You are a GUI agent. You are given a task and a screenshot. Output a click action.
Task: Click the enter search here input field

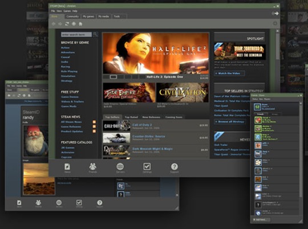(76, 35)
